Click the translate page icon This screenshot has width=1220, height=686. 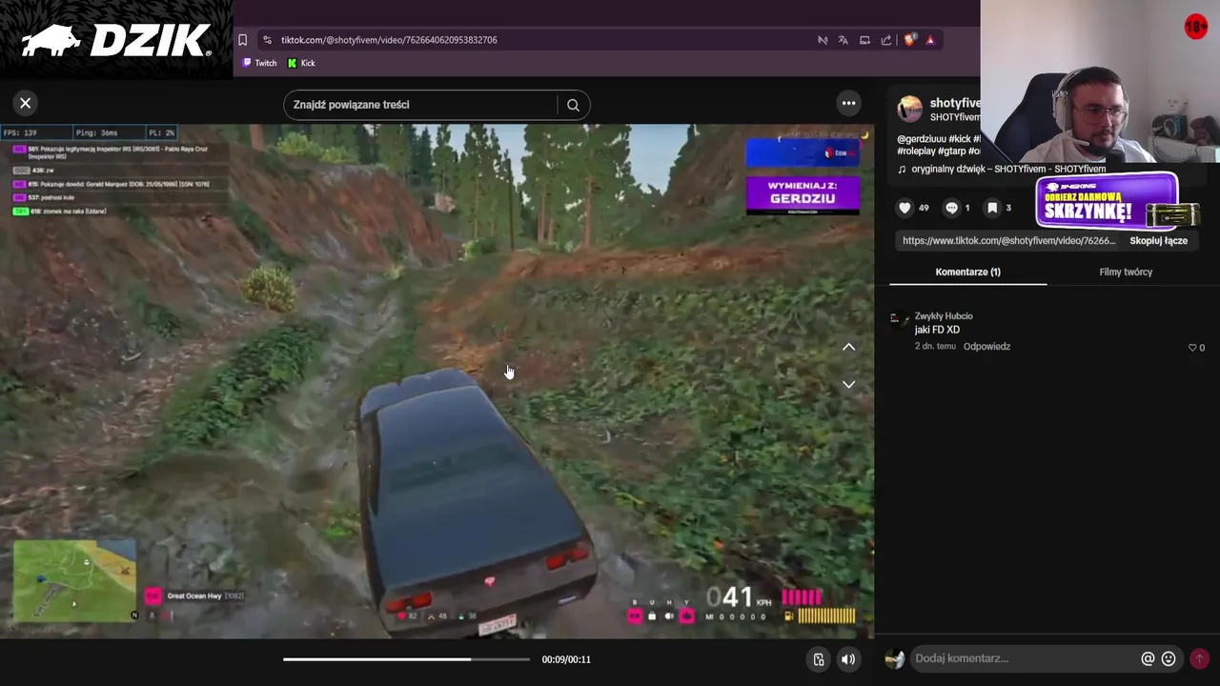[x=843, y=40]
